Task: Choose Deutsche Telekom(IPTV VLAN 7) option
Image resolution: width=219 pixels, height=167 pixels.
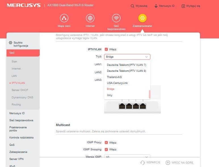Action: coord(127,65)
